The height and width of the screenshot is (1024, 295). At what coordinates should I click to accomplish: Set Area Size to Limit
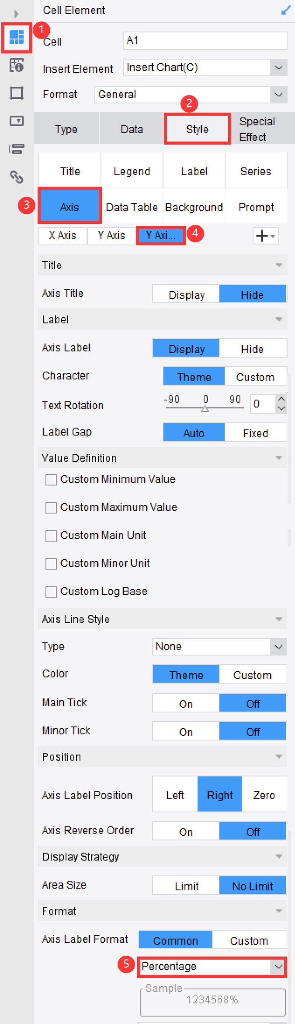click(x=186, y=886)
